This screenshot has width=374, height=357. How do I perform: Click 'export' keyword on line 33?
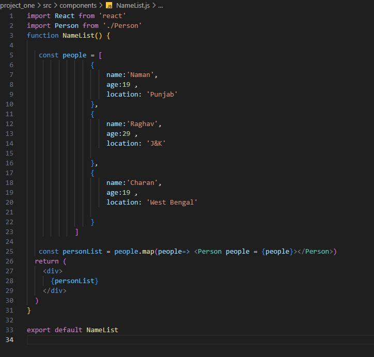coord(39,330)
